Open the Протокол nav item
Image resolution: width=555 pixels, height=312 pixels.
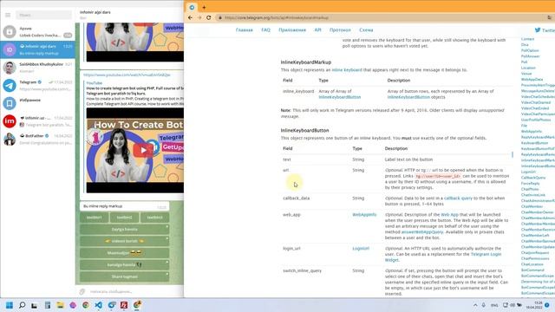point(340,30)
